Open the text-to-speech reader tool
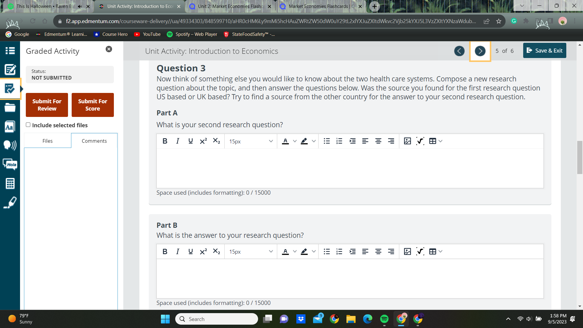The image size is (583, 328). [x=10, y=145]
